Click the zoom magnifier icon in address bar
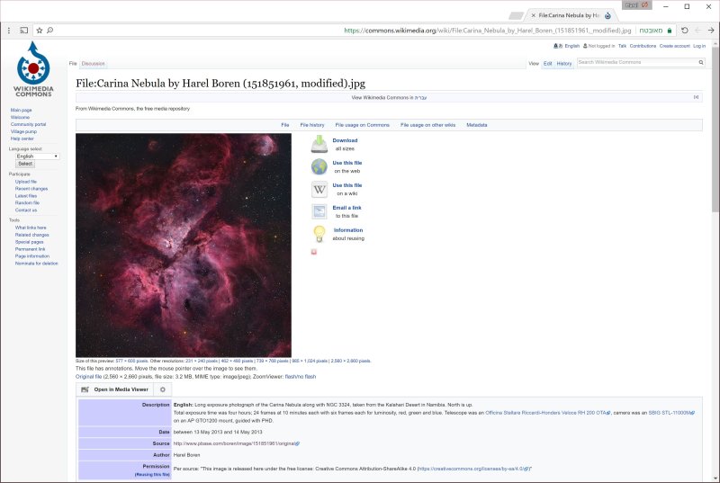Image resolution: width=720 pixels, height=483 pixels. (50, 31)
